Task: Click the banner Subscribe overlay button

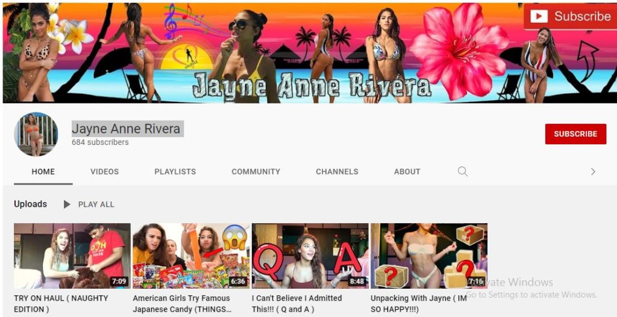Action: pyautogui.click(x=570, y=16)
